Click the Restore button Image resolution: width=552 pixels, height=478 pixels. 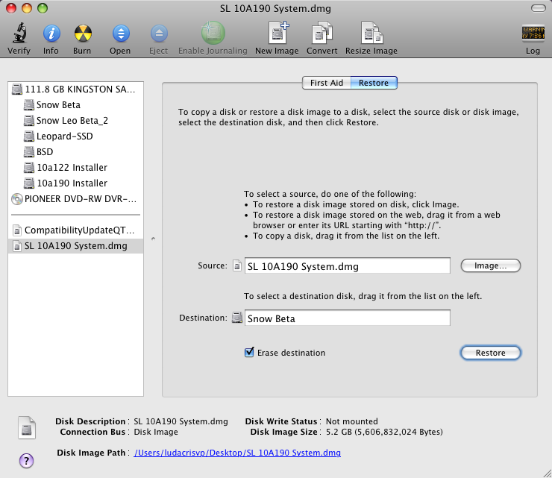click(490, 353)
